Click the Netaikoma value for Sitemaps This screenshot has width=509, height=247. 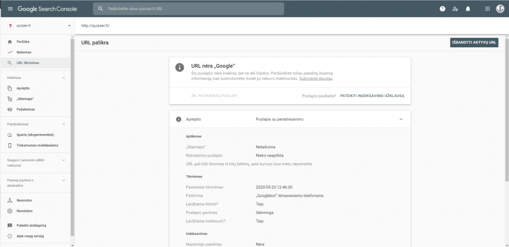(265, 147)
